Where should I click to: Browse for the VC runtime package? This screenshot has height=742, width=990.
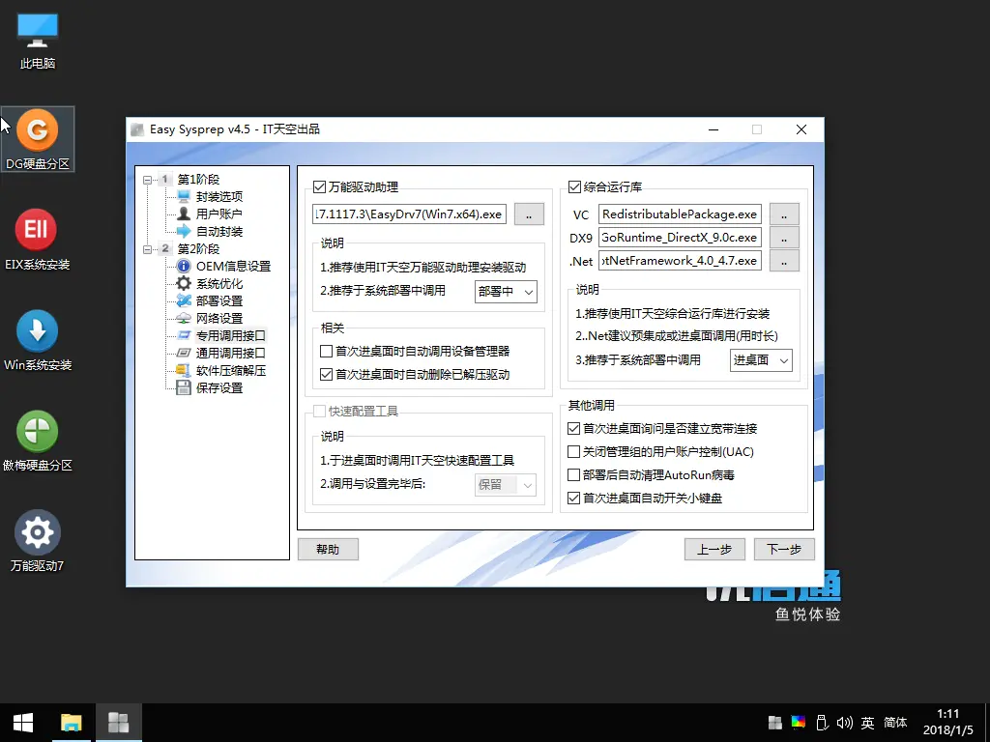[784, 214]
